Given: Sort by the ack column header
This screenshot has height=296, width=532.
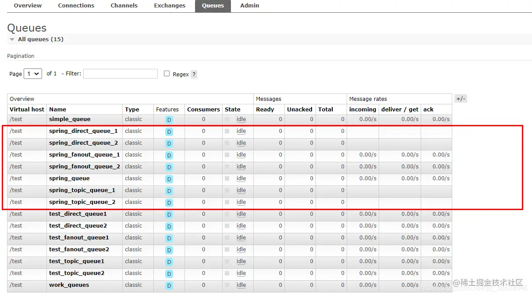Looking at the screenshot, I should [x=428, y=110].
